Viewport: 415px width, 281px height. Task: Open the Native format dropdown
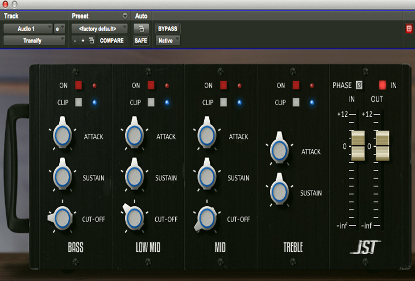(x=168, y=40)
